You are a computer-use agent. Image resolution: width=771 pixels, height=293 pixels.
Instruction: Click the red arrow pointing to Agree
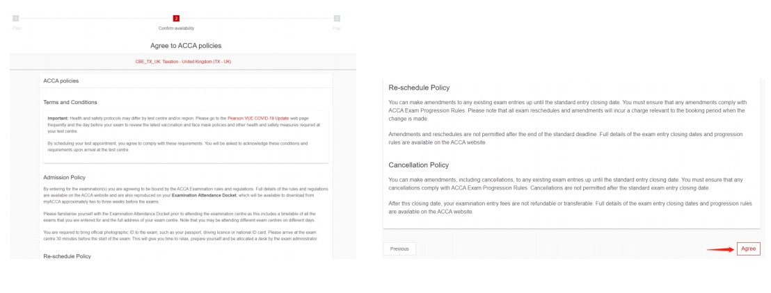click(718, 249)
